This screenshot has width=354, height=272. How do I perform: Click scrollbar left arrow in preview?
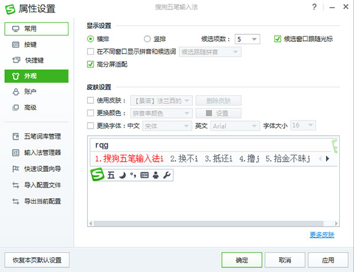pos(90,224)
